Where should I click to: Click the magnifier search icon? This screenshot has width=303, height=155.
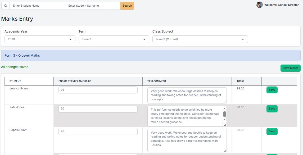pos(6,6)
